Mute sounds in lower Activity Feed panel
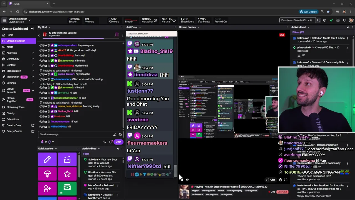Viewport: 355px width, 200px height. click(118, 149)
